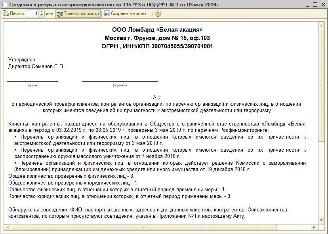Click the horizontal scrollbar thumb
Screen dimensions: 328x234
click(144, 227)
